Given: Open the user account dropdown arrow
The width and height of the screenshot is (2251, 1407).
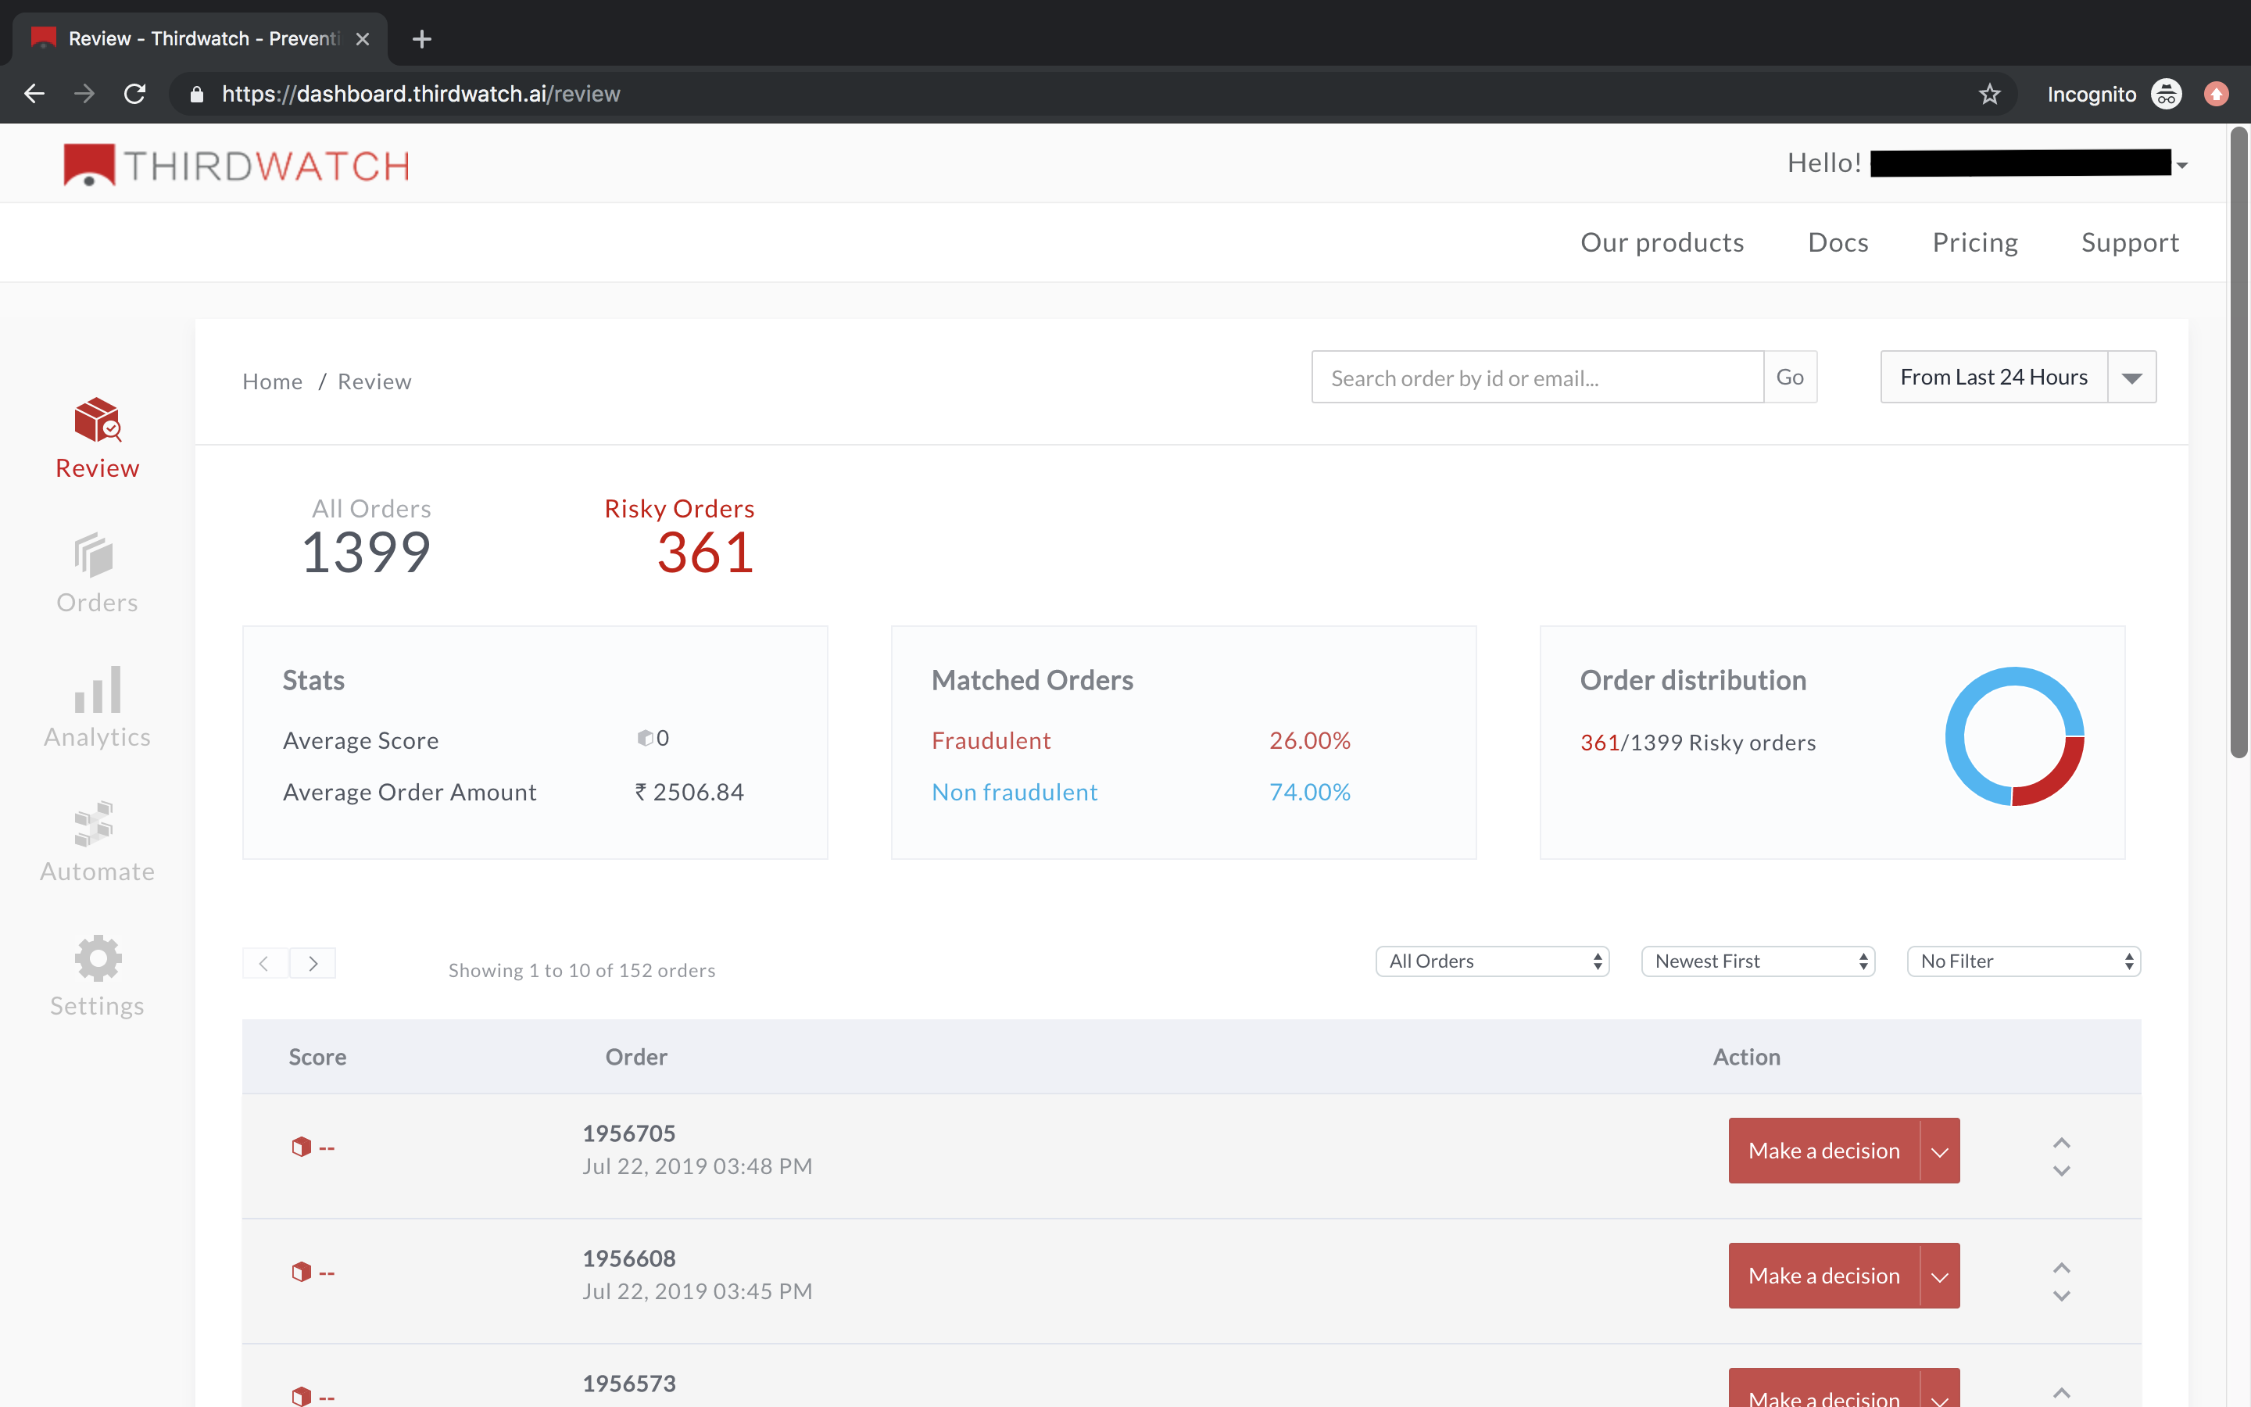Looking at the screenshot, I should click(2181, 166).
